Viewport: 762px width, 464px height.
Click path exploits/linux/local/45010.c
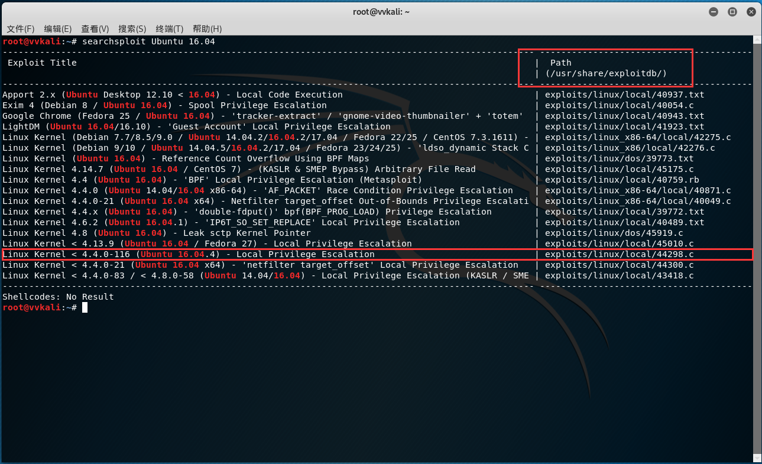click(620, 244)
